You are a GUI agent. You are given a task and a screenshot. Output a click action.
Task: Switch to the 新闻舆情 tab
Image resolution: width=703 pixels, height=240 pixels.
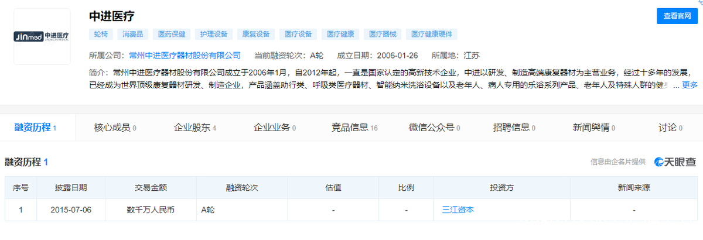point(593,127)
